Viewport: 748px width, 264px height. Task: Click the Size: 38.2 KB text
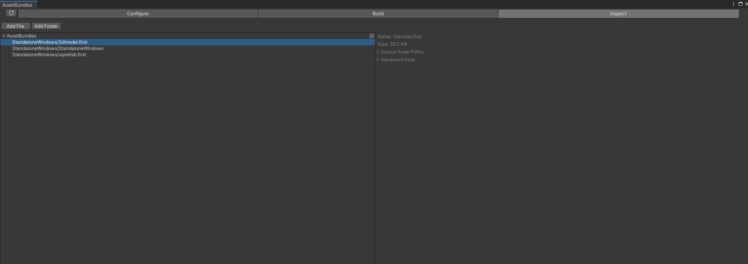click(392, 44)
